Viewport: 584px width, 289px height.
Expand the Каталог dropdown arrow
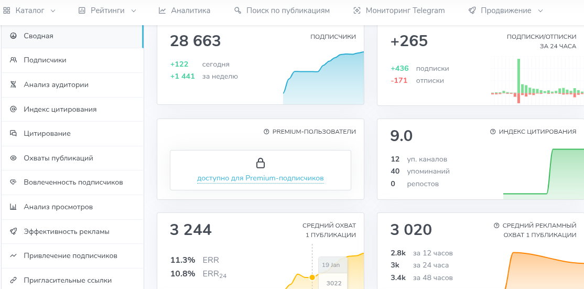[53, 11]
